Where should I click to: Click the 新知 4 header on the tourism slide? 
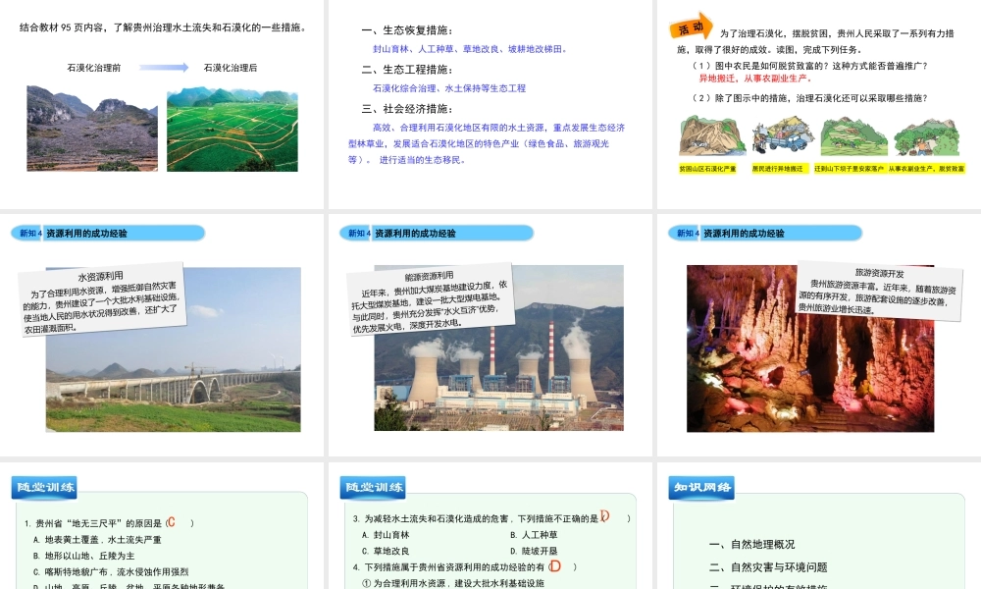(x=764, y=234)
